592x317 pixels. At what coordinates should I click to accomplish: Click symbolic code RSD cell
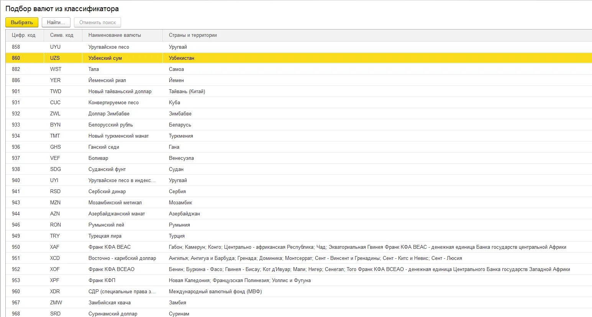pyautogui.click(x=63, y=191)
